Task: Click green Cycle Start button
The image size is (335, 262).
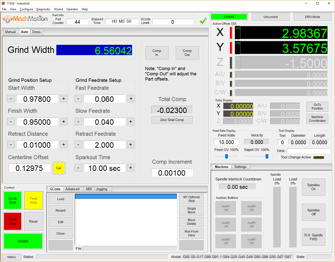Action: coord(12,200)
